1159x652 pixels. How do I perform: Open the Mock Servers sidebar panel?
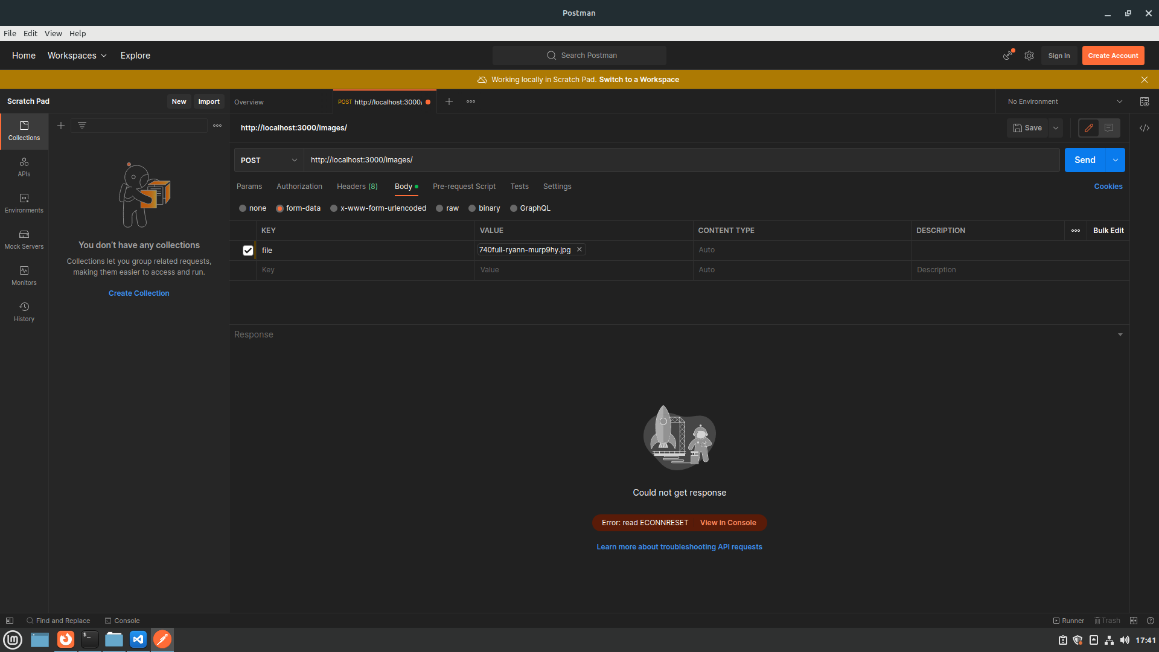(x=24, y=239)
